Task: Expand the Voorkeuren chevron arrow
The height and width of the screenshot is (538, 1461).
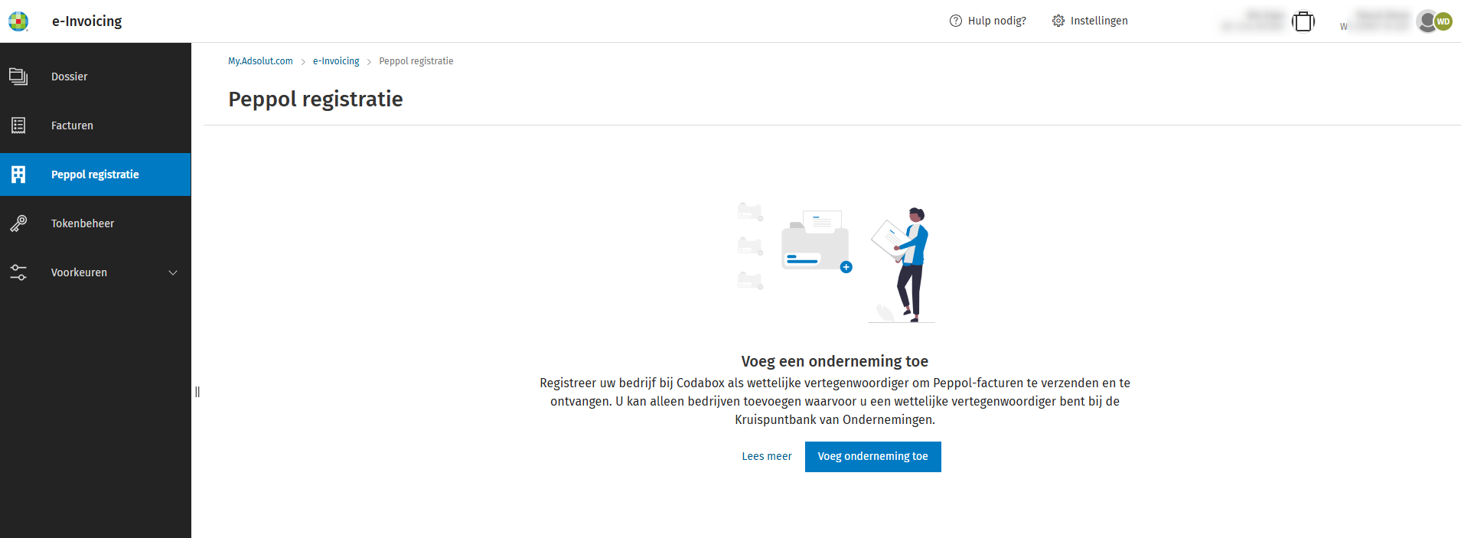Action: click(x=173, y=272)
